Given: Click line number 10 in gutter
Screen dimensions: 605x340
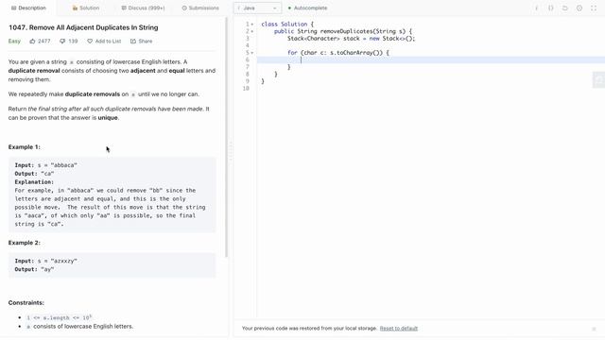Looking at the screenshot, I should click(x=246, y=88).
